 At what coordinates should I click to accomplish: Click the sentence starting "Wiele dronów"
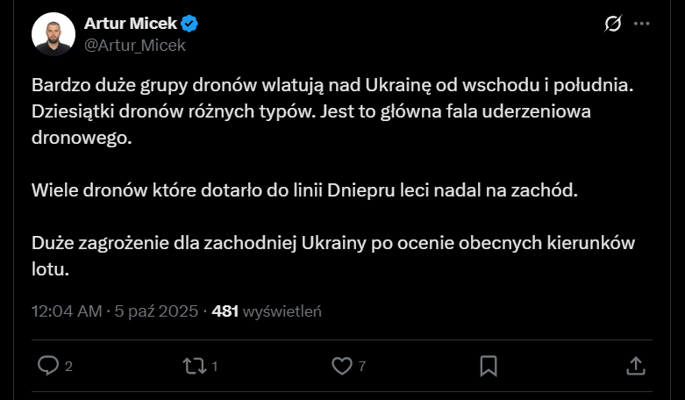tap(305, 189)
